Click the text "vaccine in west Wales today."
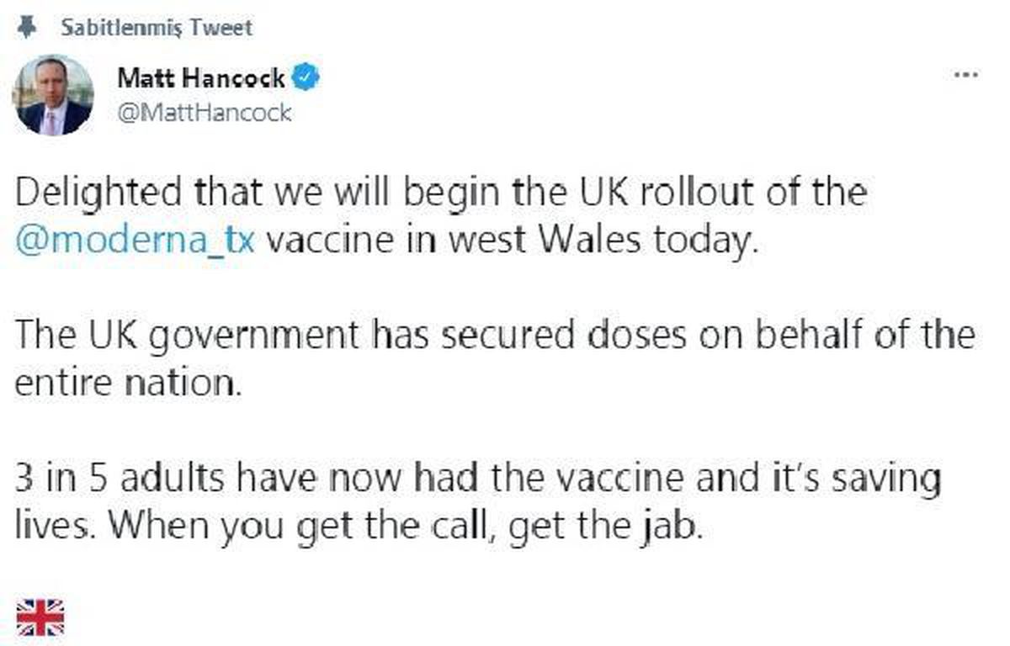Image resolution: width=1010 pixels, height=646 pixels. click(508, 240)
